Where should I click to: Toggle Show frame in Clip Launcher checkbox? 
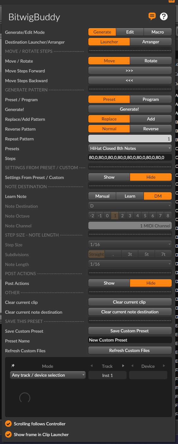point(9,435)
